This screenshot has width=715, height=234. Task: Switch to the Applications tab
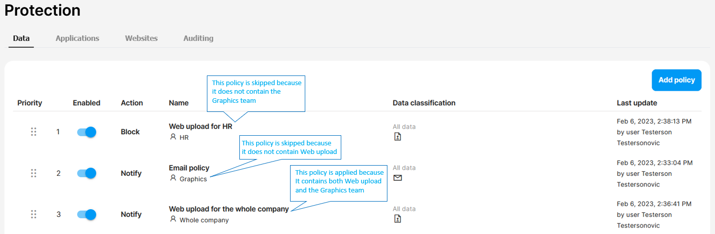78,38
